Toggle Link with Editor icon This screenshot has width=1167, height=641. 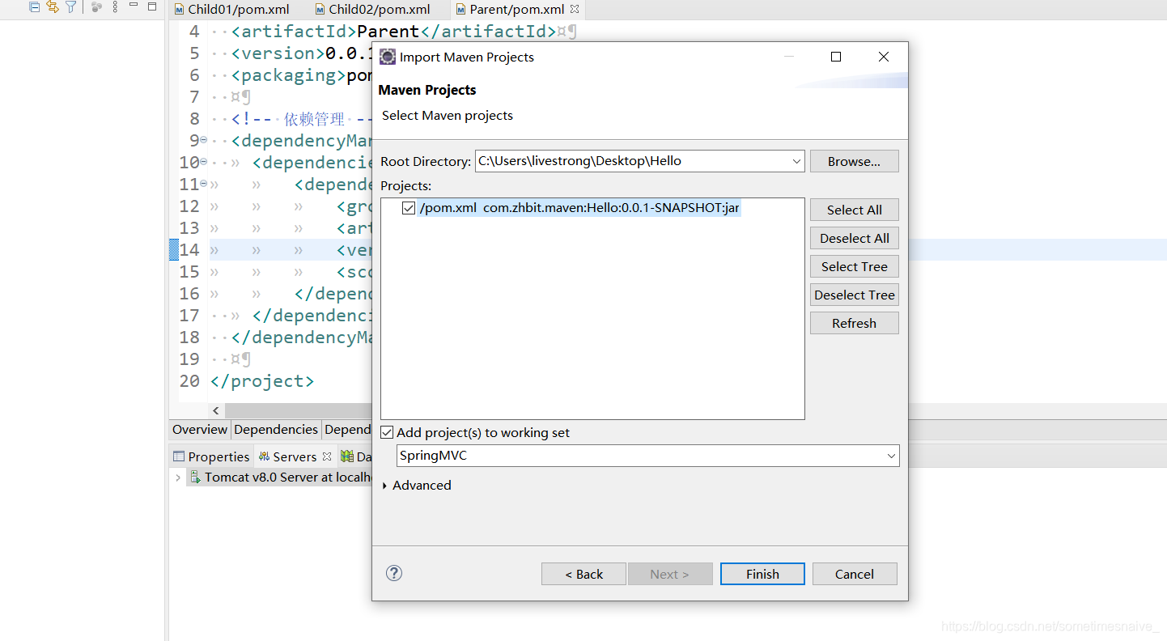[x=53, y=6]
